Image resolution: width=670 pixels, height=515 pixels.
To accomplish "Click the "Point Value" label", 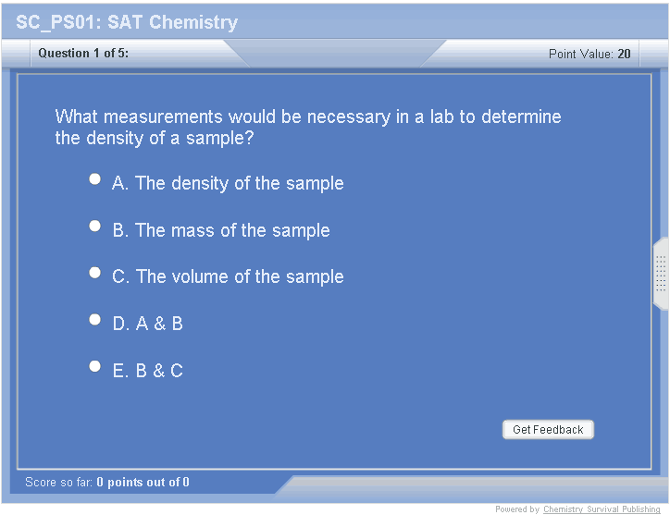I will click(580, 54).
